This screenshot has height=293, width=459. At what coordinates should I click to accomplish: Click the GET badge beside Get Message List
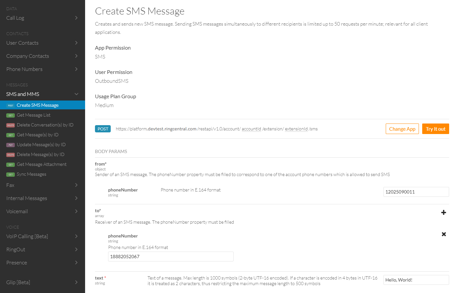pyautogui.click(x=11, y=115)
